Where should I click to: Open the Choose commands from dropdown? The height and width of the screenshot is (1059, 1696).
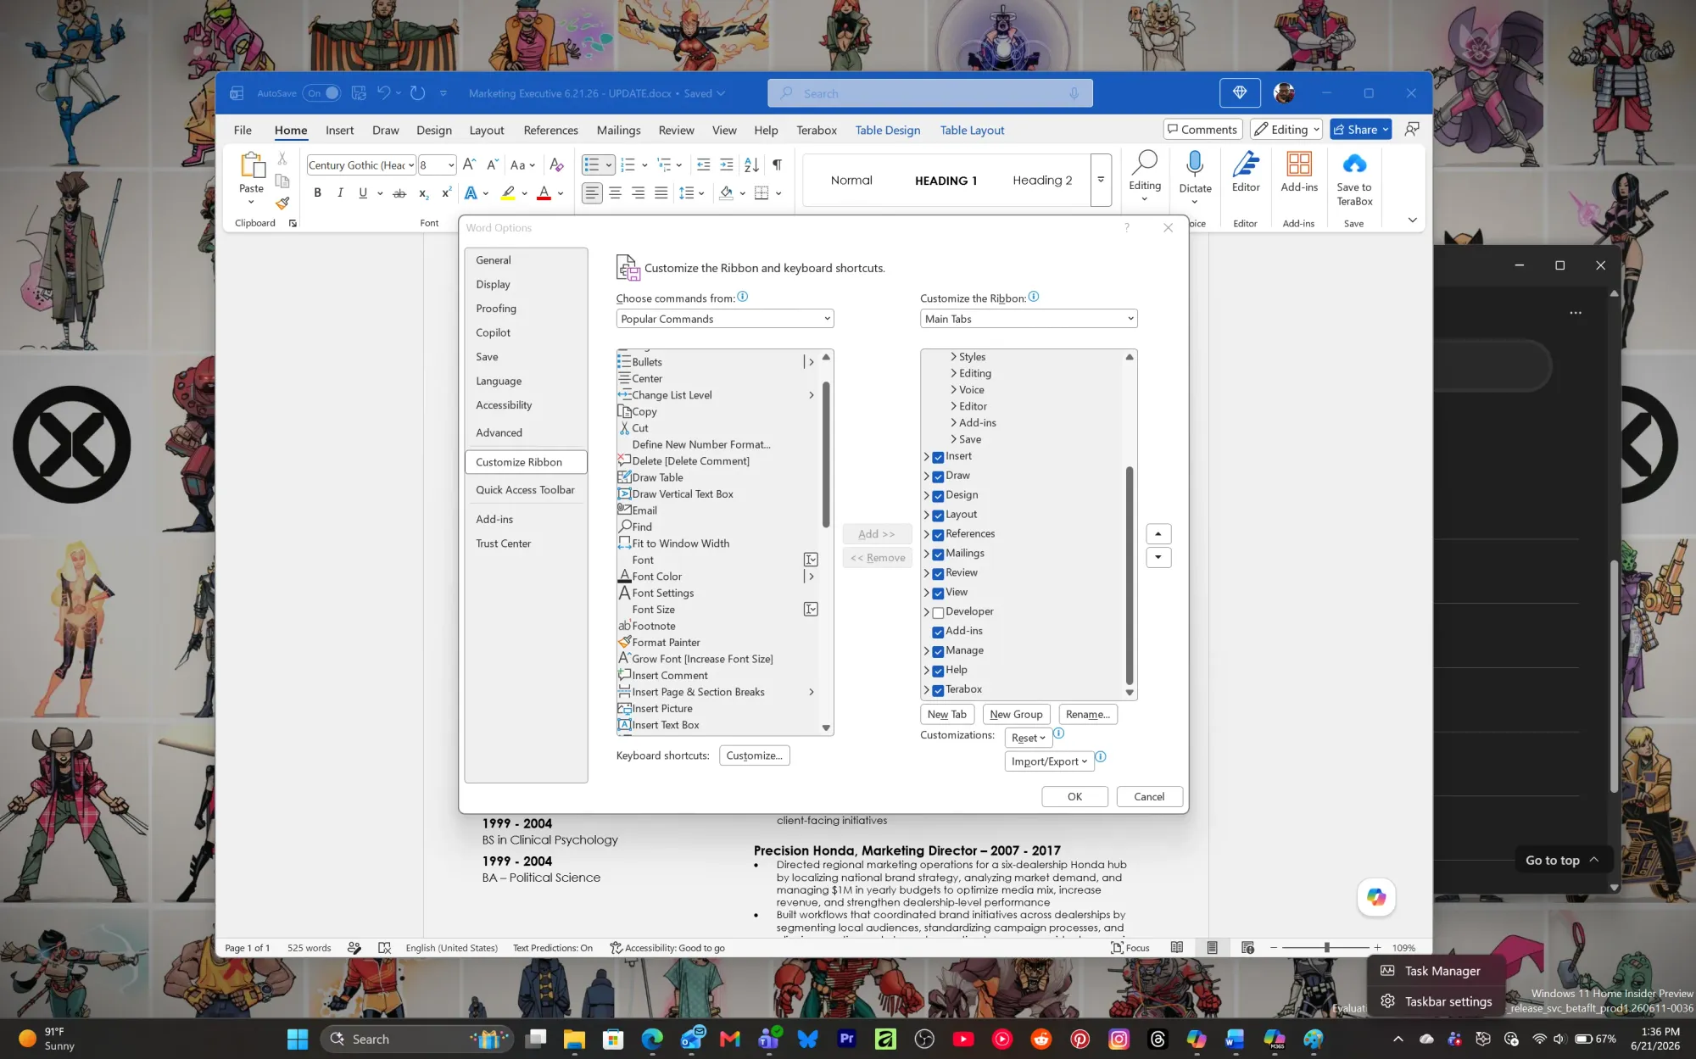pos(725,319)
